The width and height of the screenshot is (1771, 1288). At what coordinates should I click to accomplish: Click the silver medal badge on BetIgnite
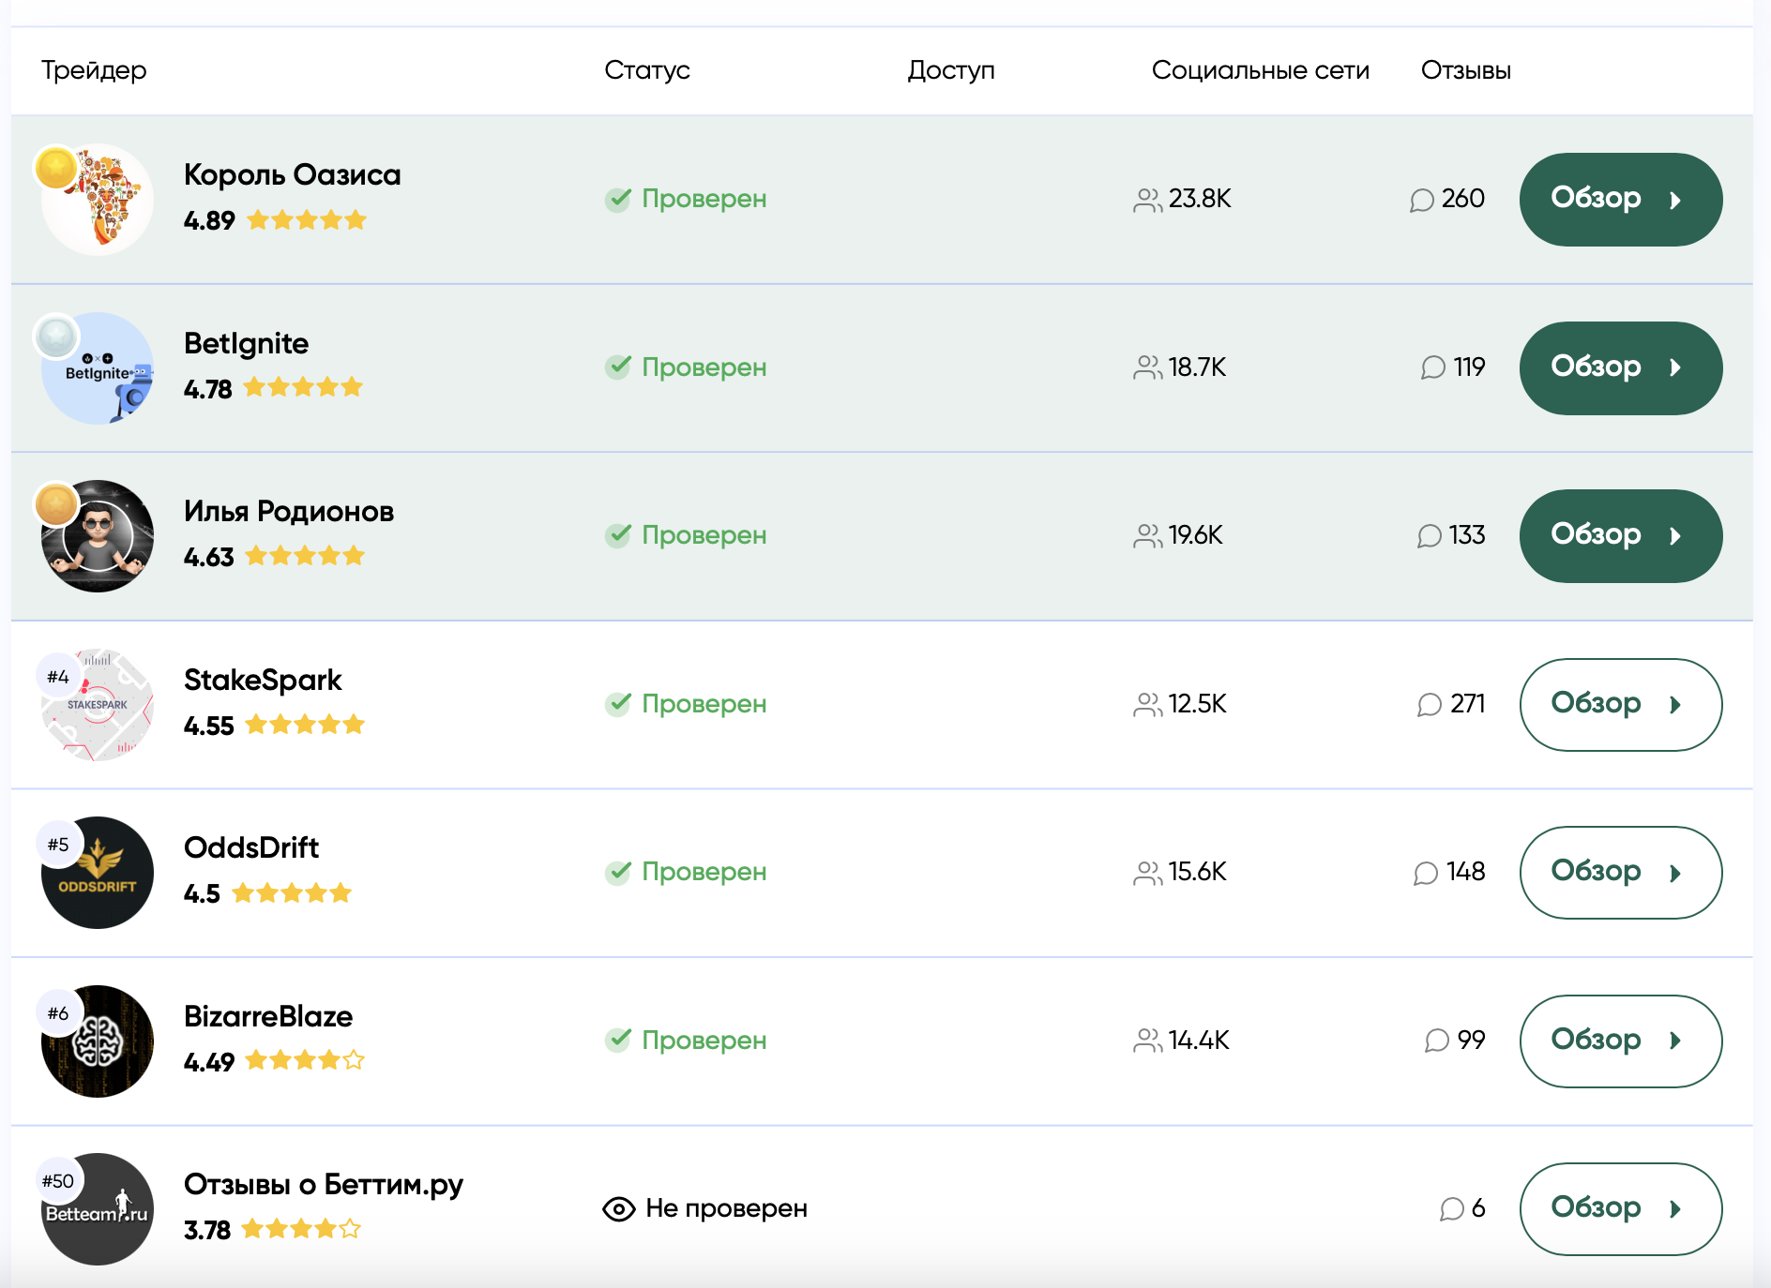click(x=56, y=337)
